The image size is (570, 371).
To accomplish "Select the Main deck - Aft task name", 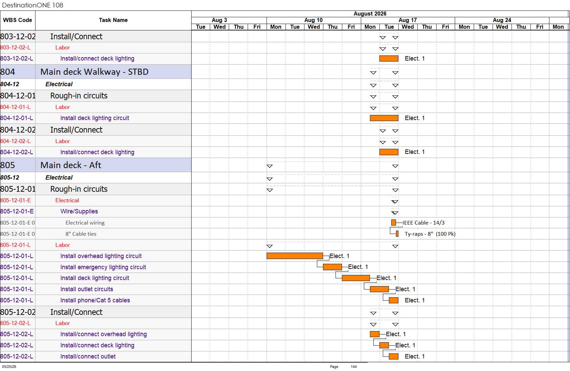I will point(71,165).
